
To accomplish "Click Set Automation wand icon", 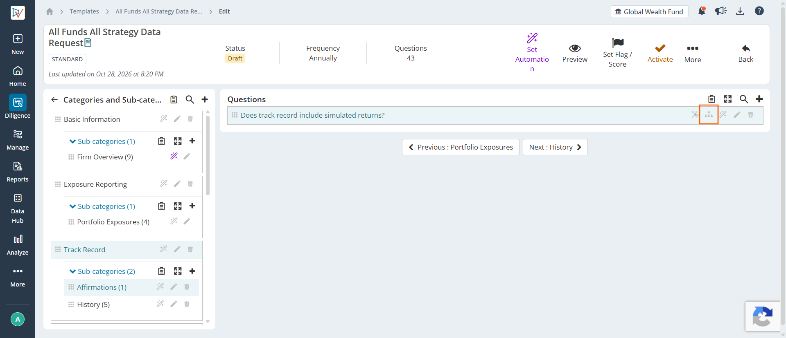I will click(532, 38).
